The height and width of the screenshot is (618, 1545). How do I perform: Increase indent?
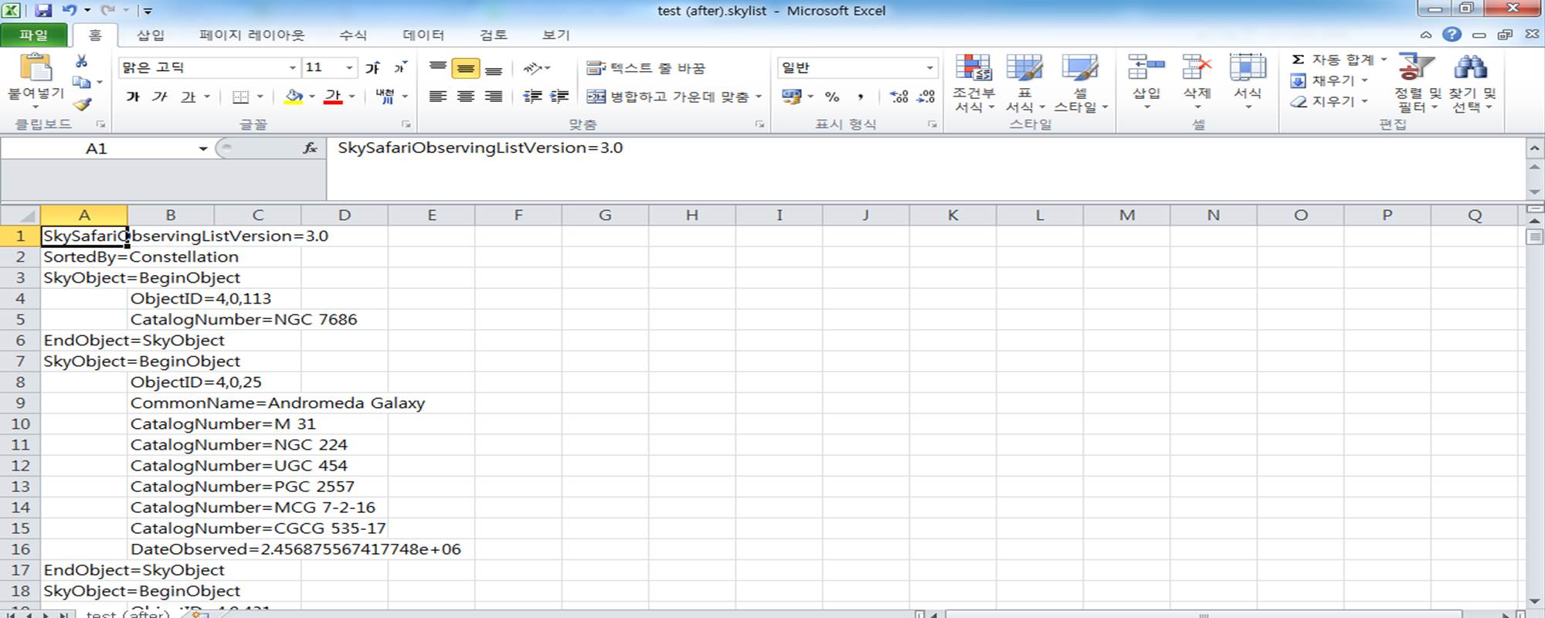click(559, 97)
